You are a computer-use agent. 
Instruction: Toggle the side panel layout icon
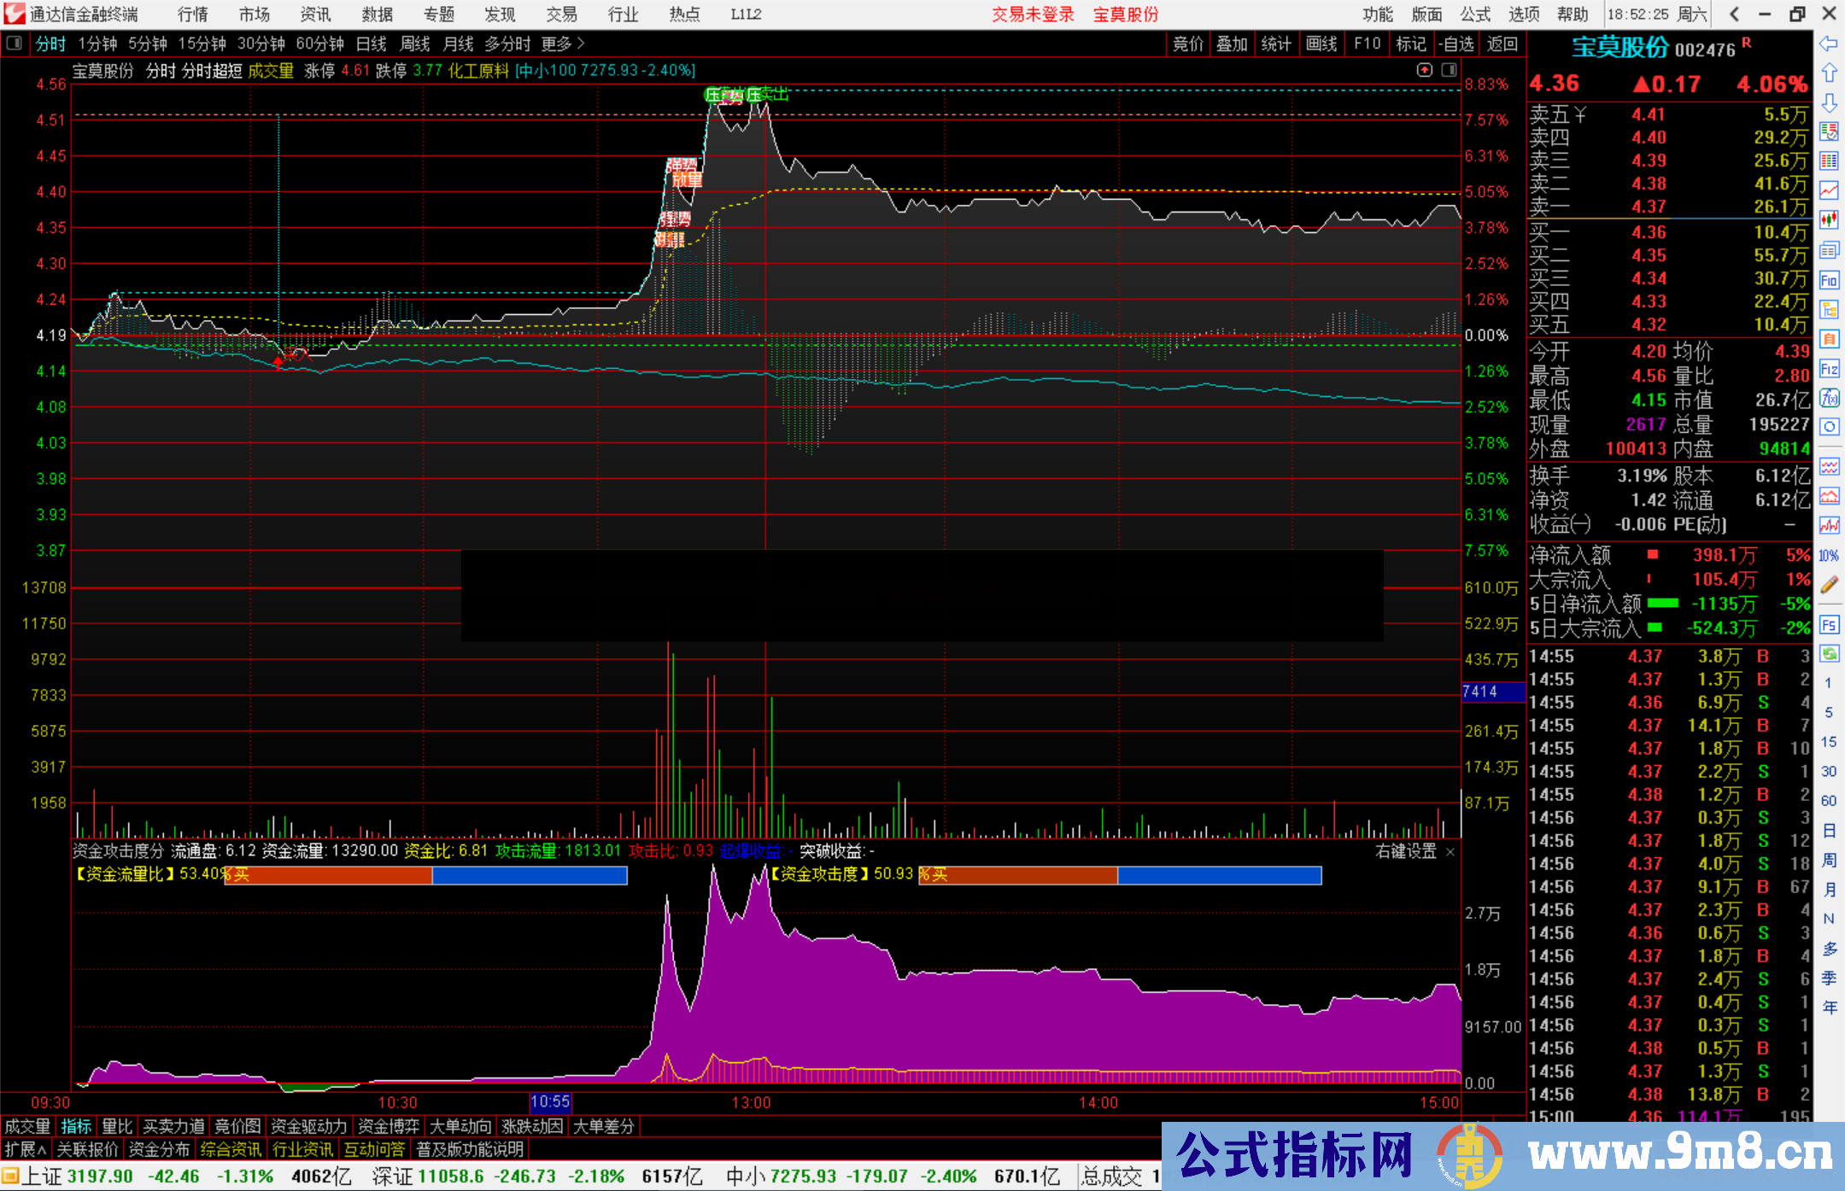pos(1450,70)
